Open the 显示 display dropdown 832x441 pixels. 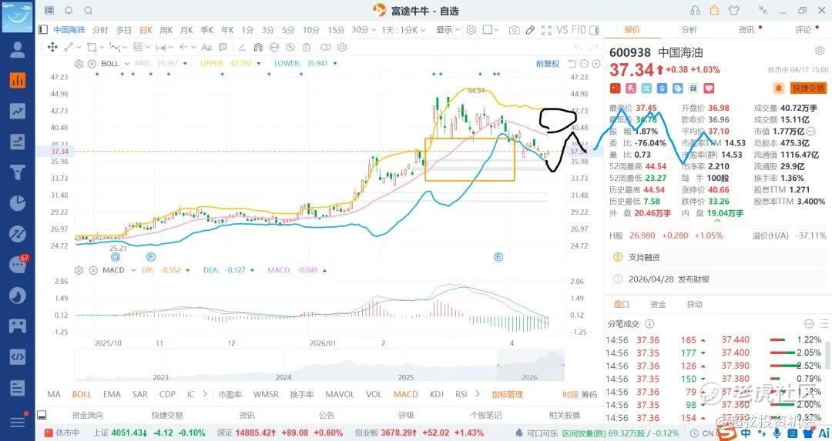pos(448,30)
